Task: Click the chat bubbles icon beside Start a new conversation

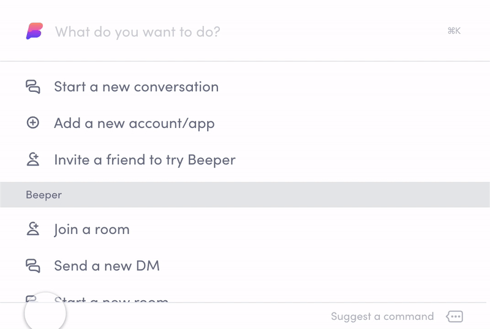Action: click(33, 87)
